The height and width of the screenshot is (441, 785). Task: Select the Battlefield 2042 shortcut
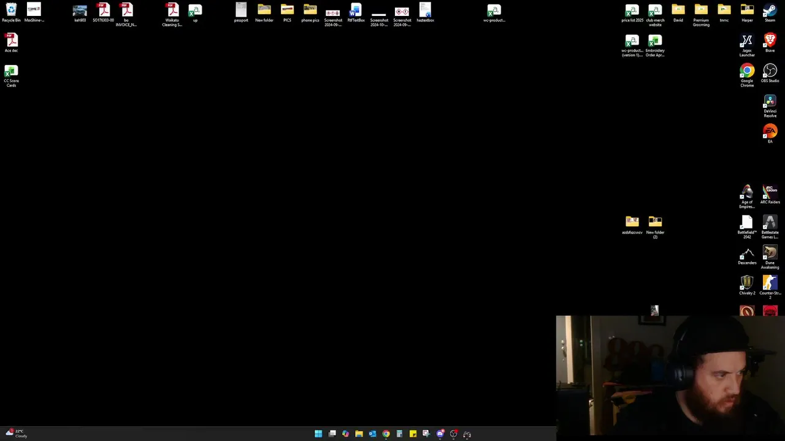tap(747, 227)
